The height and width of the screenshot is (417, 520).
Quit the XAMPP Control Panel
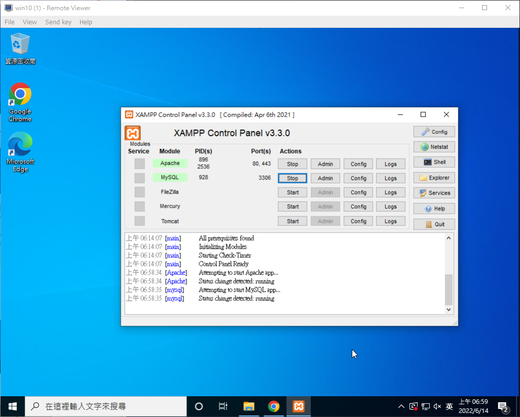point(434,224)
